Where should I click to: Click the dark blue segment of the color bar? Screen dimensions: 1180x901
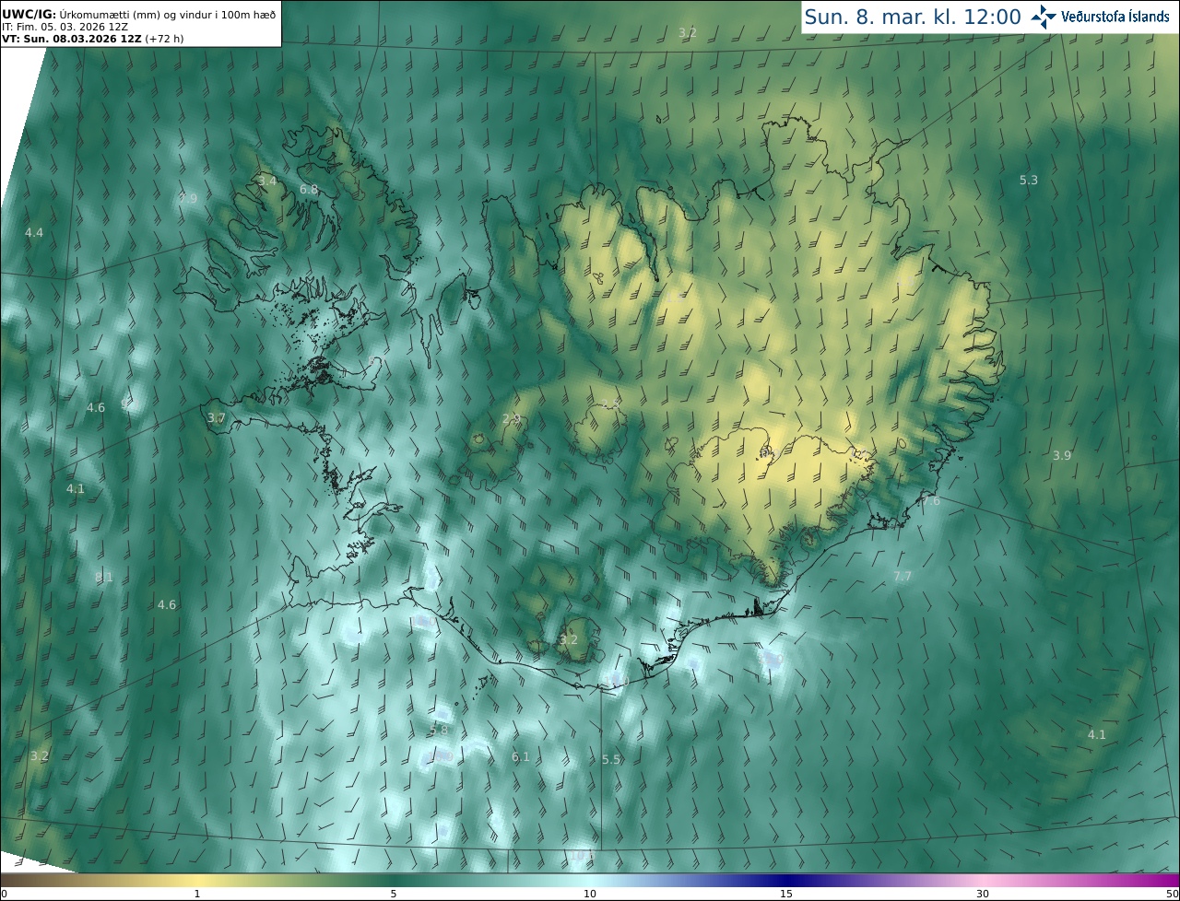coord(786,880)
